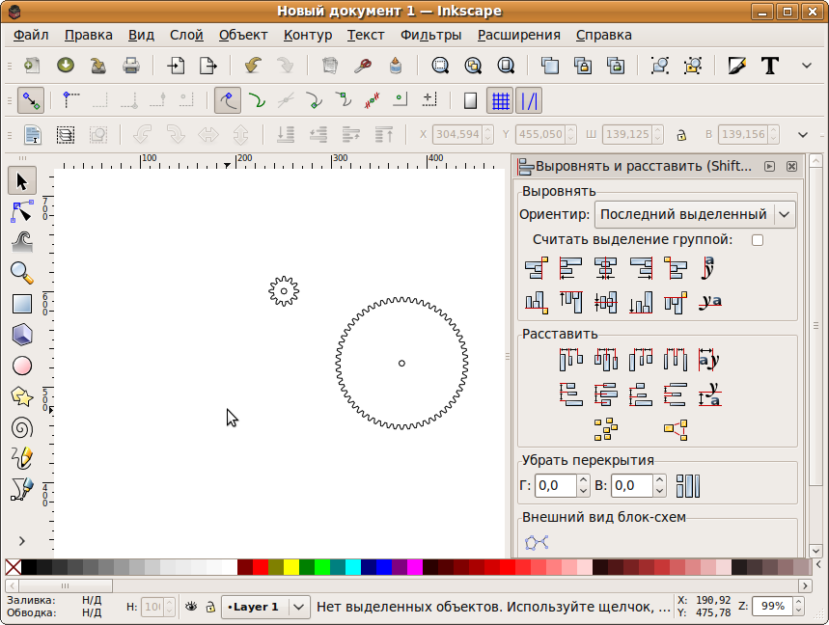Open the palette menu arrow
This screenshot has height=625, width=829.
[x=819, y=565]
